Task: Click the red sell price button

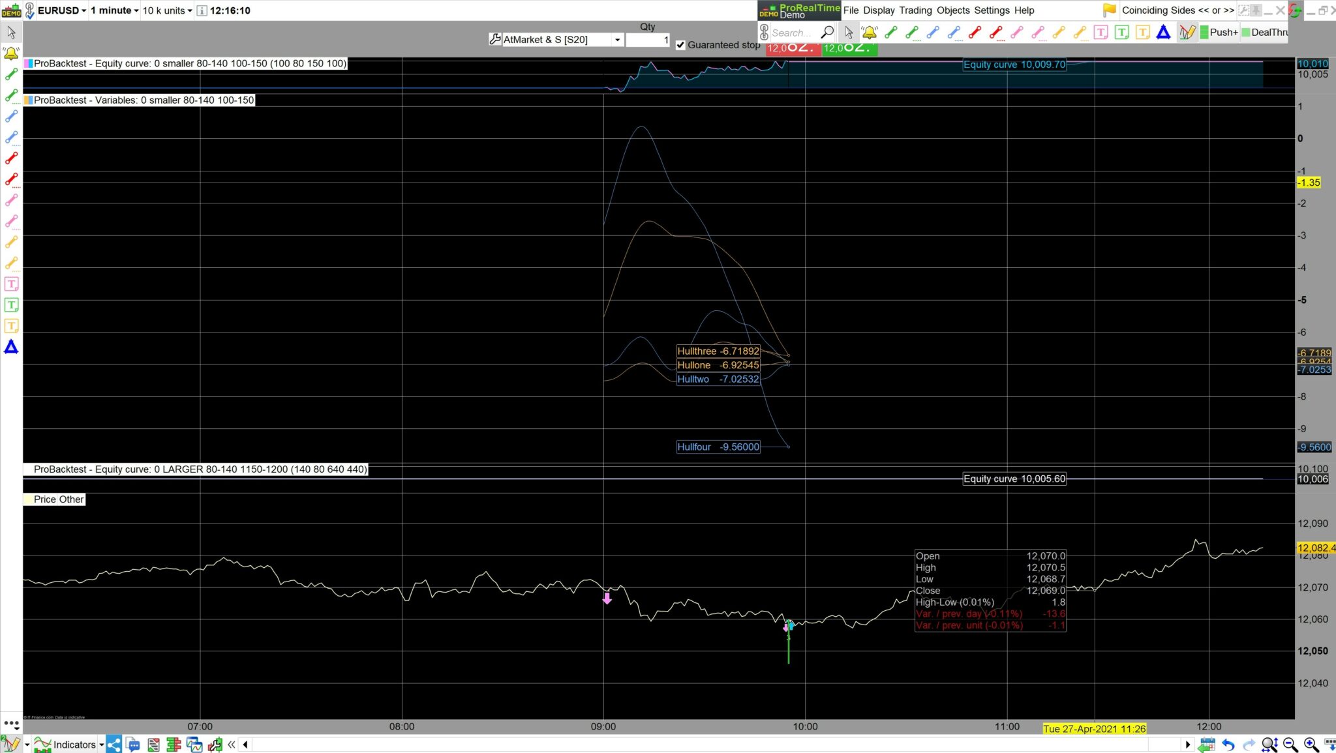Action: [x=792, y=48]
